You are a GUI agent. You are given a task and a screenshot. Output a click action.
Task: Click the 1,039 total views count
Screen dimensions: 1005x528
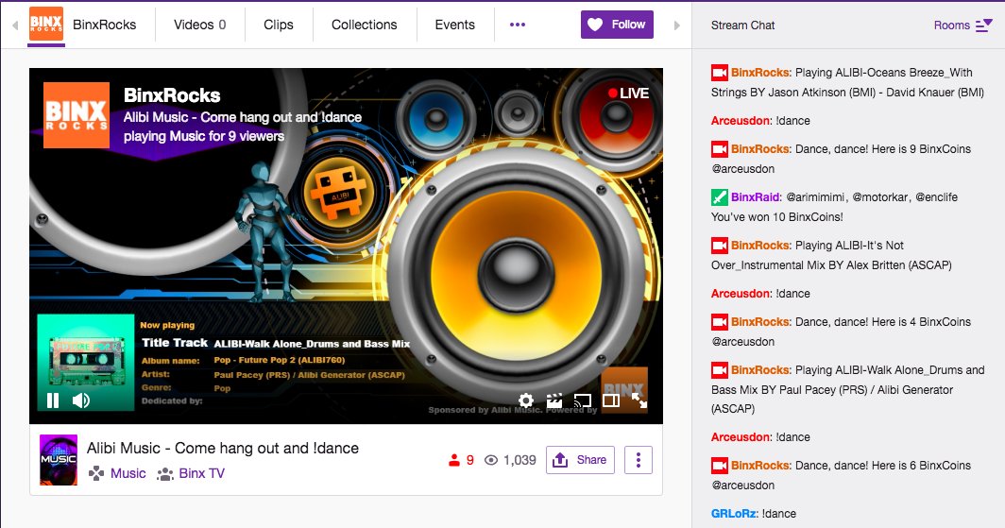[x=520, y=460]
